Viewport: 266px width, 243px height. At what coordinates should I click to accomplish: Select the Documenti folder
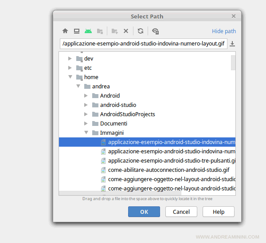coord(113,123)
